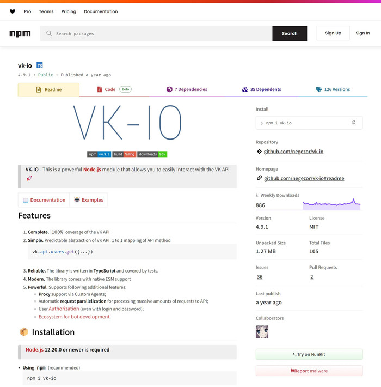Screen dimensions: 381x387
Task: Open the readme Documentation link with book icon
Action: [44, 200]
